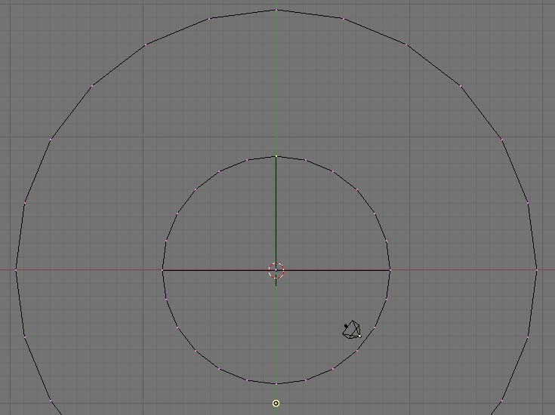This screenshot has width=555, height=415.
Task: Select inner circle vertex just right of its top vertex
Action: point(306,160)
